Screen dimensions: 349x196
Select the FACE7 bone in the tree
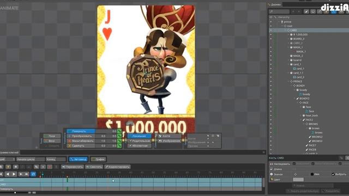click(312, 145)
